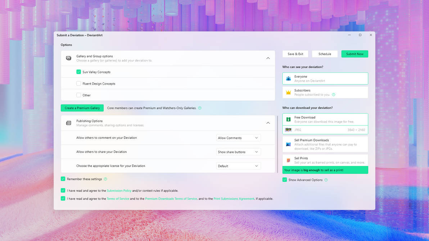Click the Sell Premium Downloads icon
Screen dimensions: 429x241
click(288, 144)
